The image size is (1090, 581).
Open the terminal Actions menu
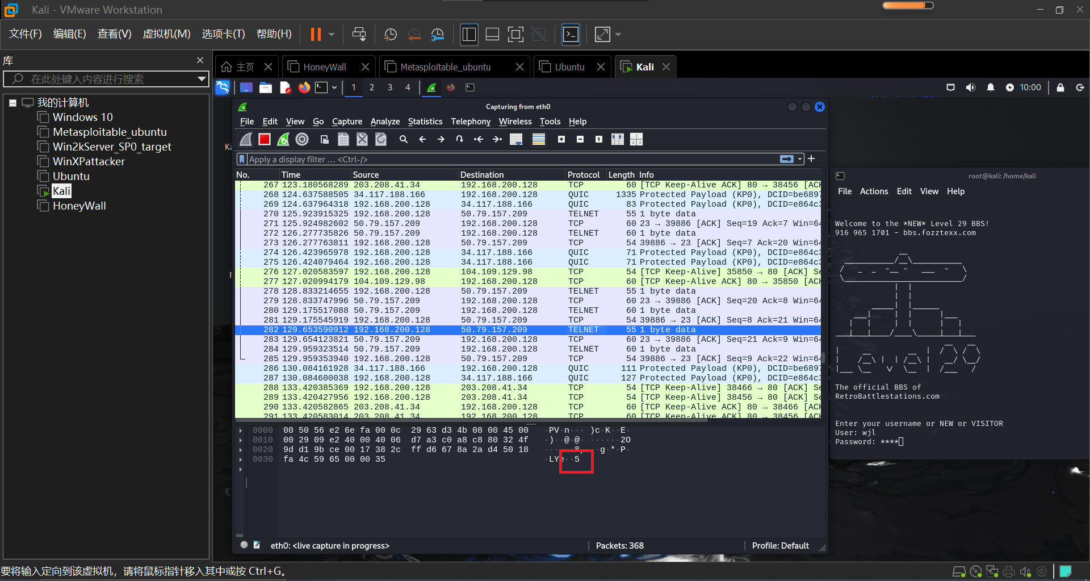874,191
